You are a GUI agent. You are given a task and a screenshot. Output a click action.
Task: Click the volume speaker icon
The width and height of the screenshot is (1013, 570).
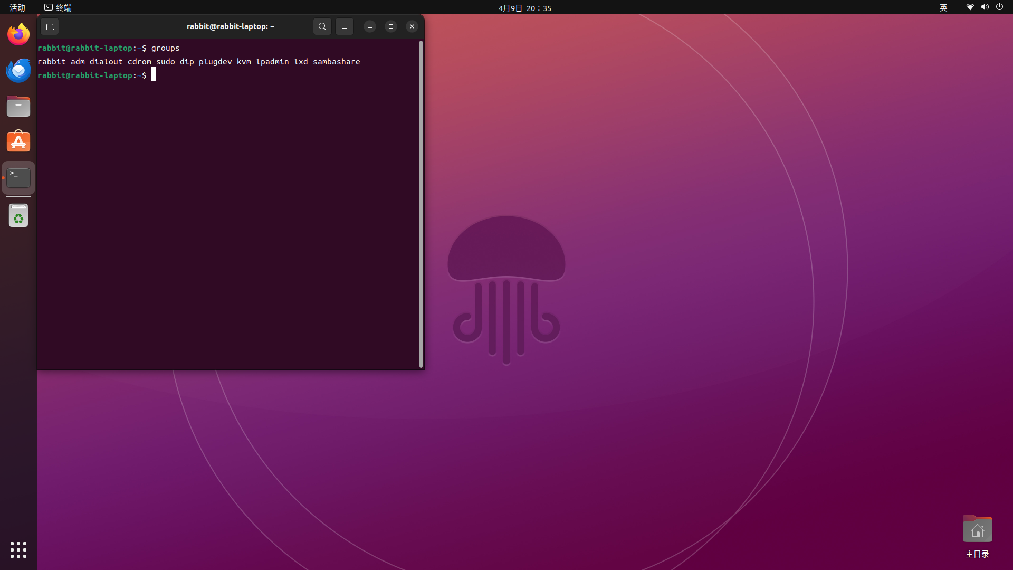pyautogui.click(x=985, y=7)
